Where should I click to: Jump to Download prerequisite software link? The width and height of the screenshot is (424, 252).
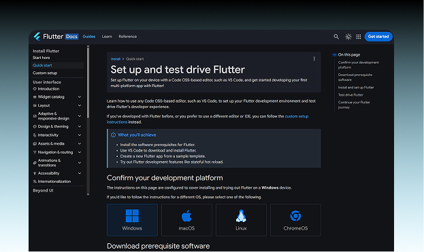[355, 77]
